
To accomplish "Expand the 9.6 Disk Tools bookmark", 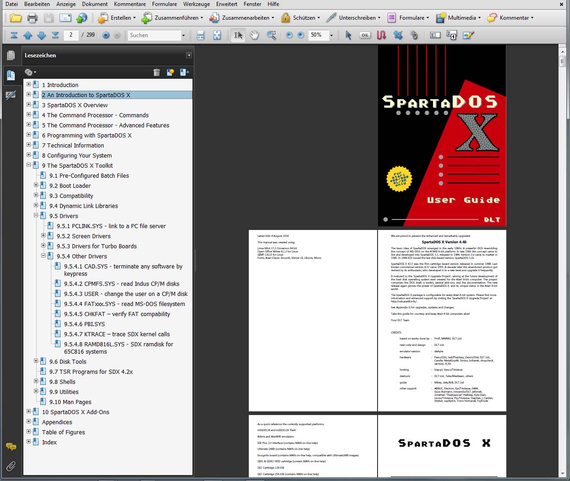I will click(36, 361).
